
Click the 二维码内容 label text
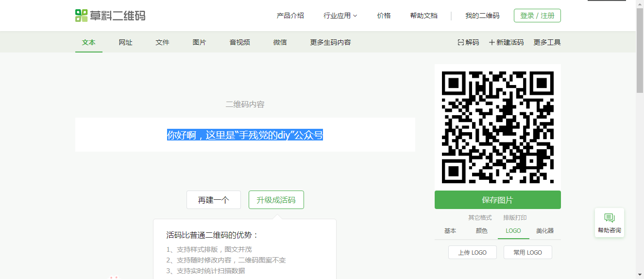point(245,104)
